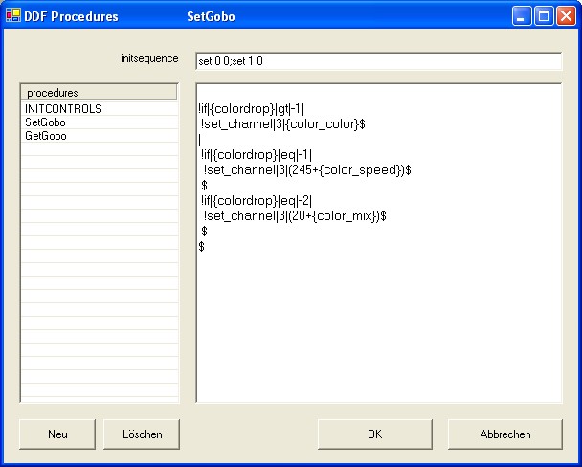Screen dimensions: 582x467
Task: Click the DDF Procedures window icon
Action: point(12,16)
